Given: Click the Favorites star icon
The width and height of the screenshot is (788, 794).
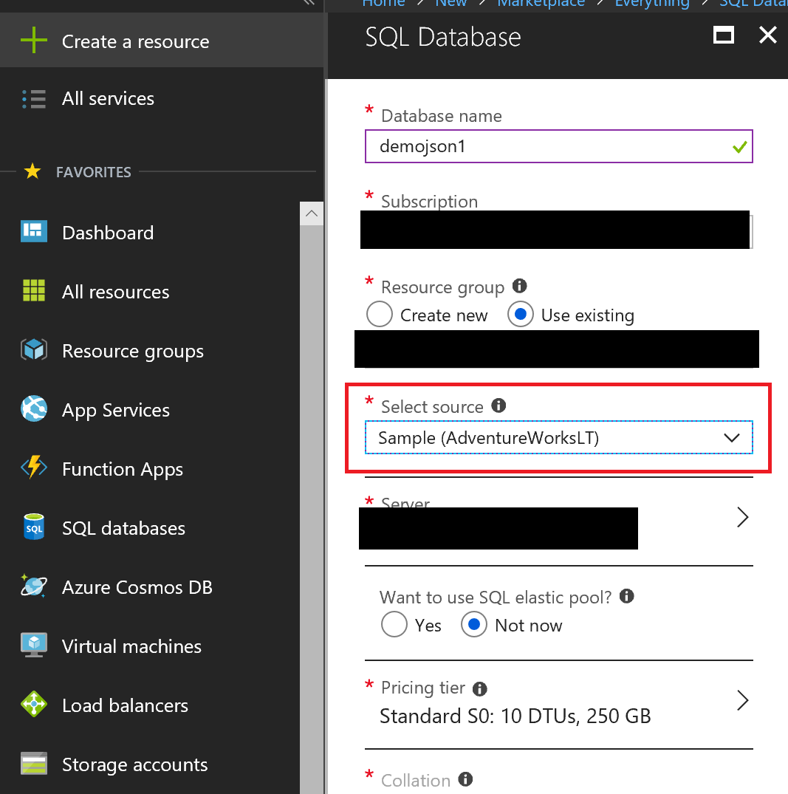Looking at the screenshot, I should 32,171.
